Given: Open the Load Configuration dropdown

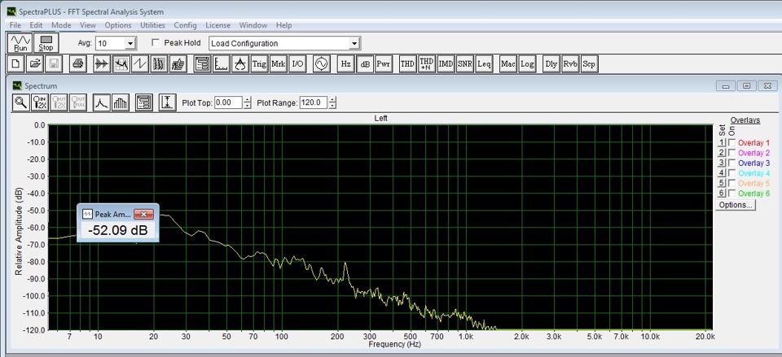Looking at the screenshot, I should click(354, 43).
